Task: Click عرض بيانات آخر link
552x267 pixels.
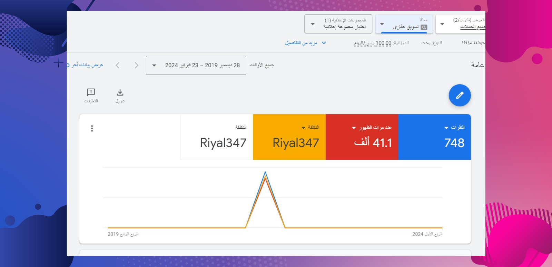Action: [85, 65]
